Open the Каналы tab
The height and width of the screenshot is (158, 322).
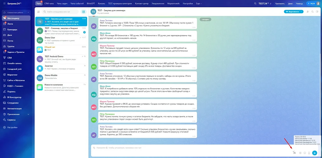pyautogui.click(x=102, y=3)
